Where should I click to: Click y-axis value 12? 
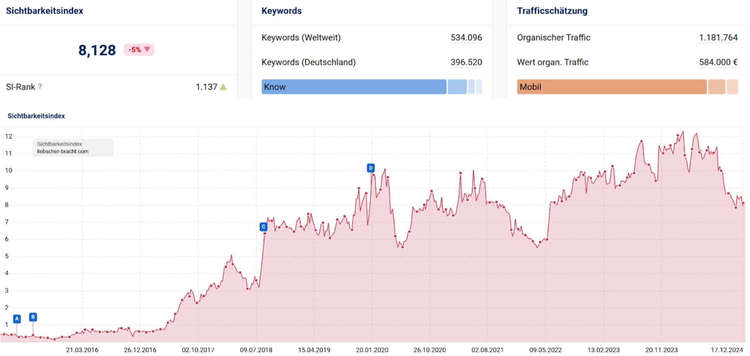(x=8, y=136)
